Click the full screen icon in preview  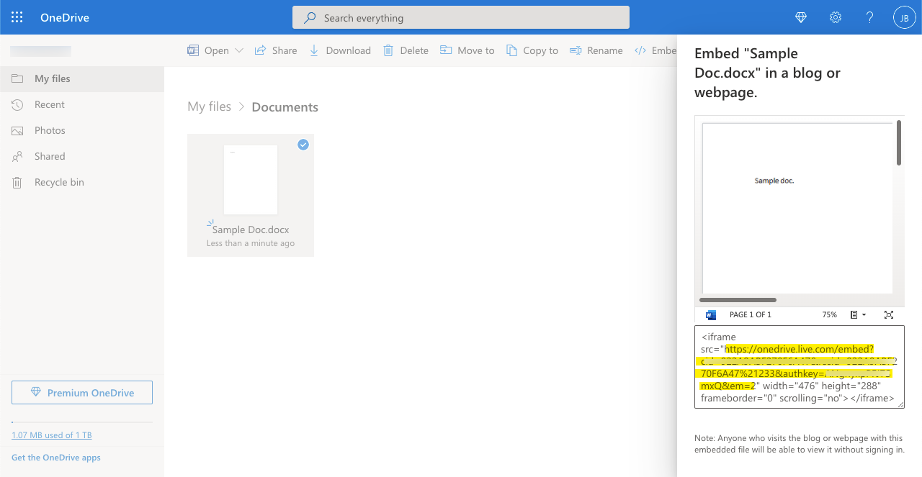(x=889, y=315)
